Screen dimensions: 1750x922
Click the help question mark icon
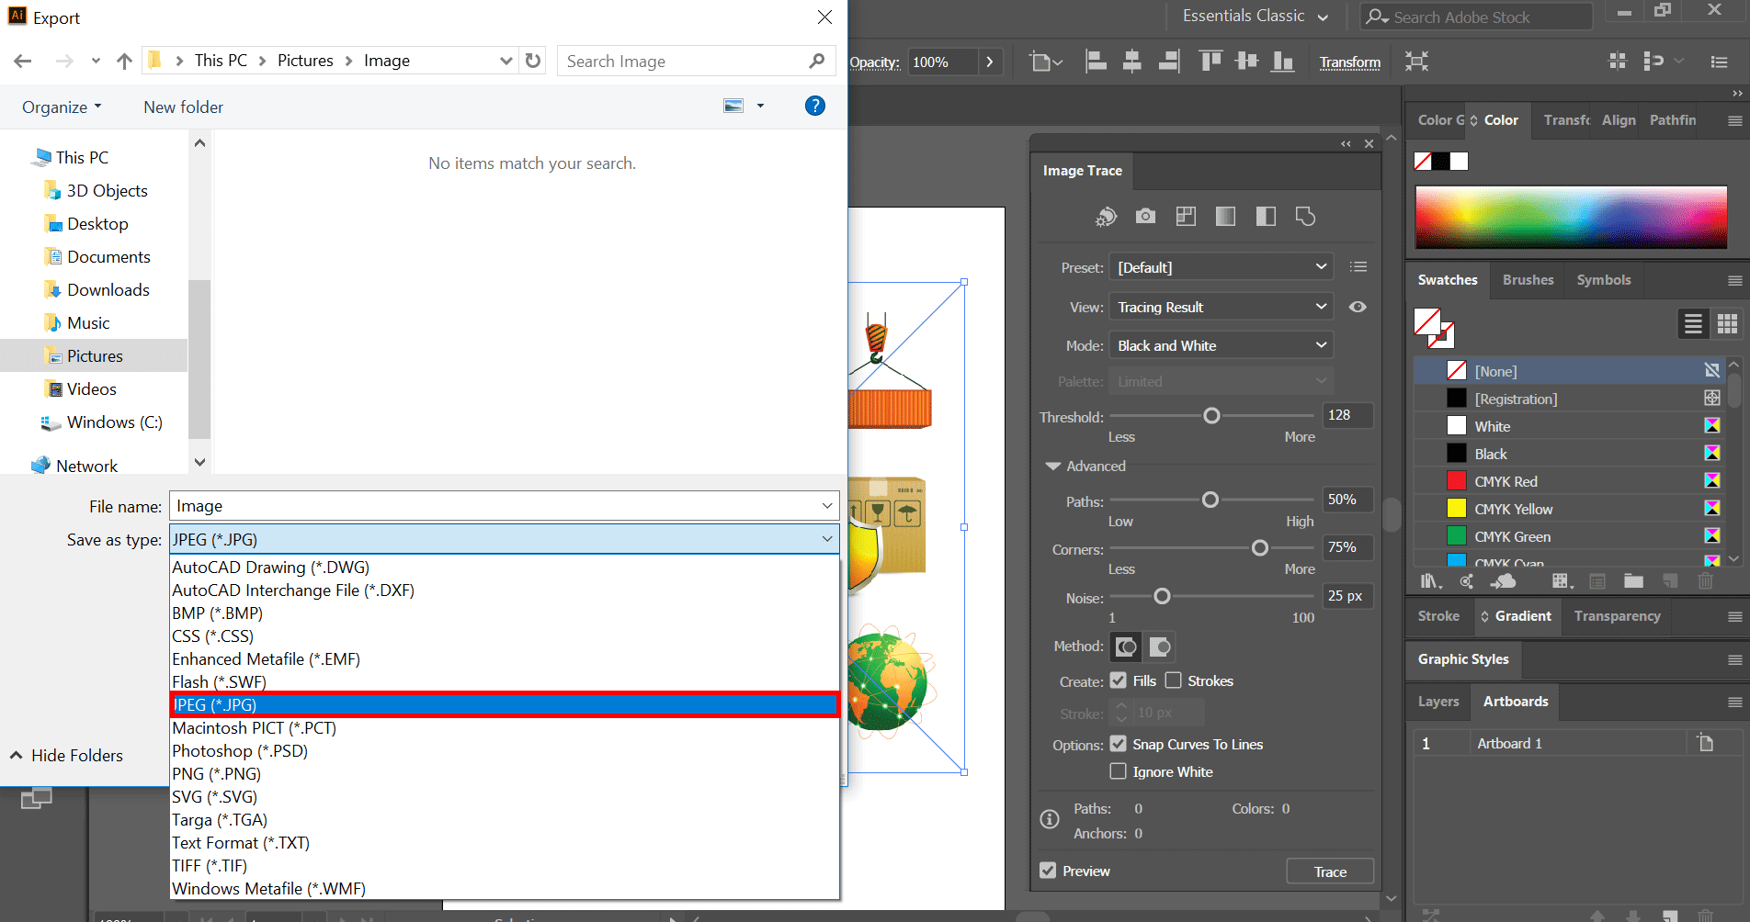click(x=814, y=107)
